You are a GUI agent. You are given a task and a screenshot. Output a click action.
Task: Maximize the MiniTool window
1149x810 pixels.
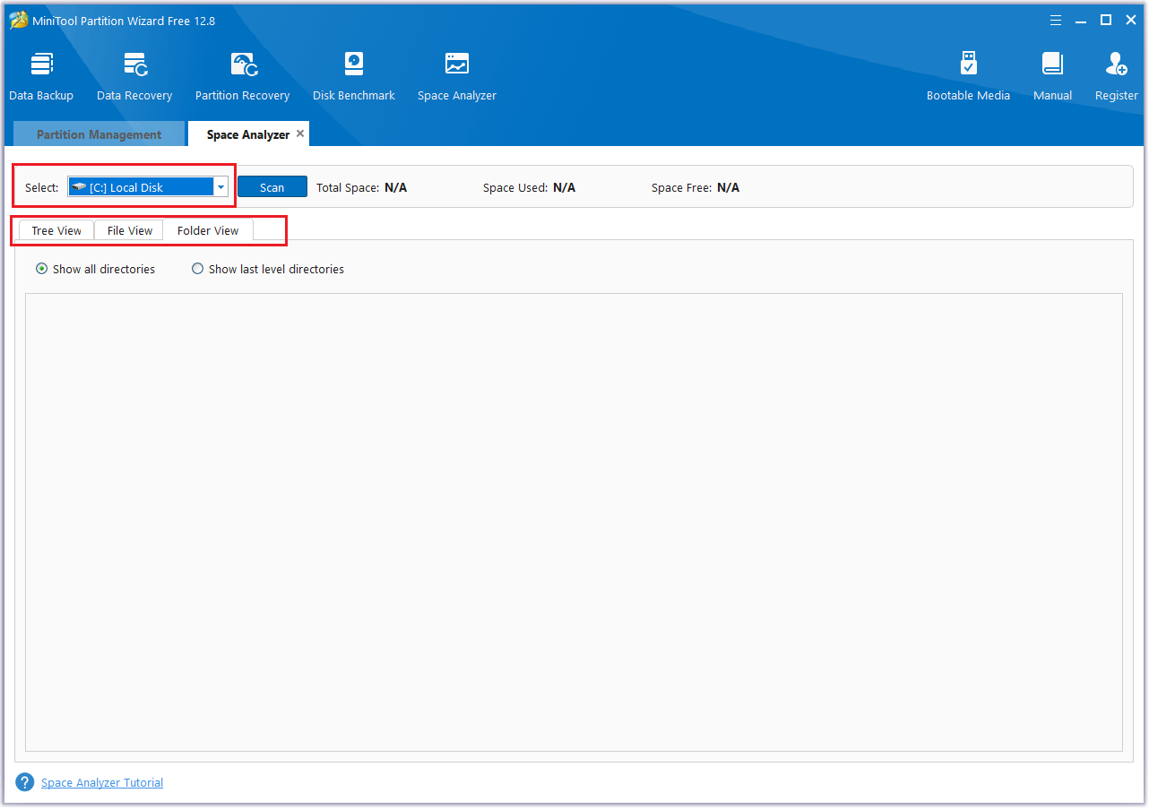click(1106, 20)
